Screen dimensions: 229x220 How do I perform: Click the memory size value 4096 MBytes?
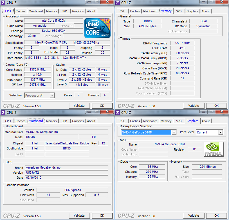(x=147, y=26)
